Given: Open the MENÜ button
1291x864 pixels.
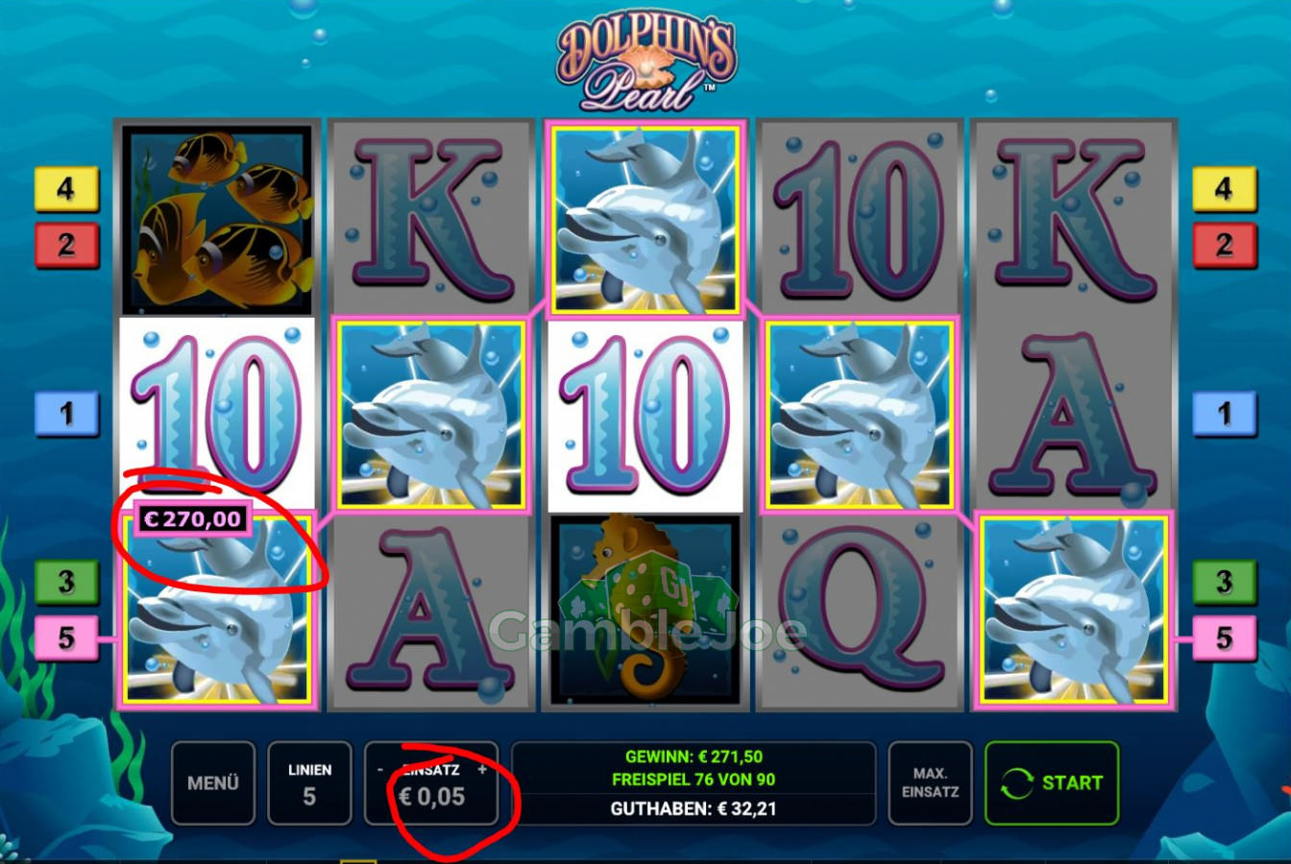Looking at the screenshot, I should [213, 783].
